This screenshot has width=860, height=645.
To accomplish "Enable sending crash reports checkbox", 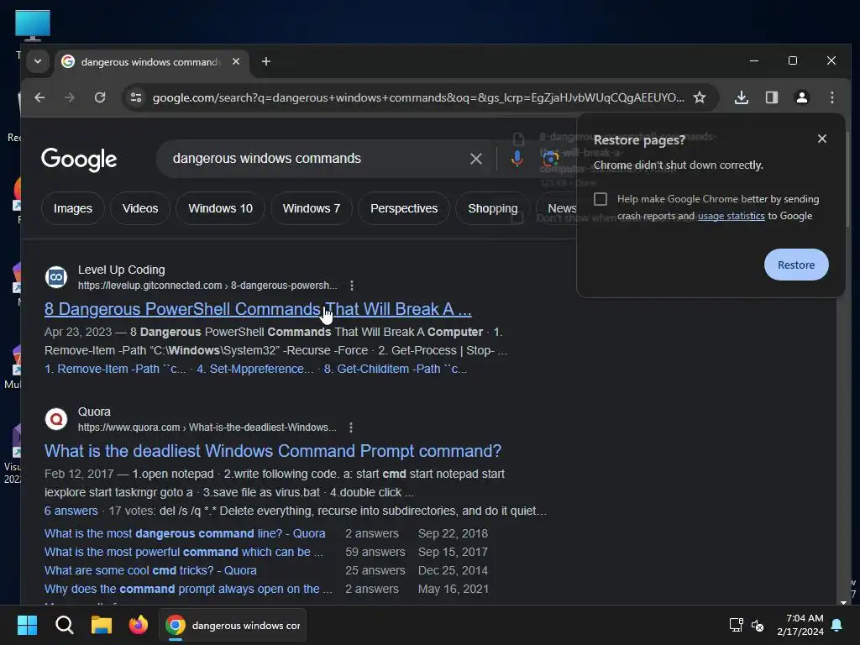I will [x=600, y=199].
